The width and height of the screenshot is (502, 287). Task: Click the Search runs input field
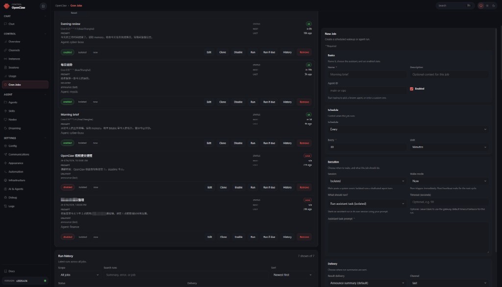(x=186, y=275)
